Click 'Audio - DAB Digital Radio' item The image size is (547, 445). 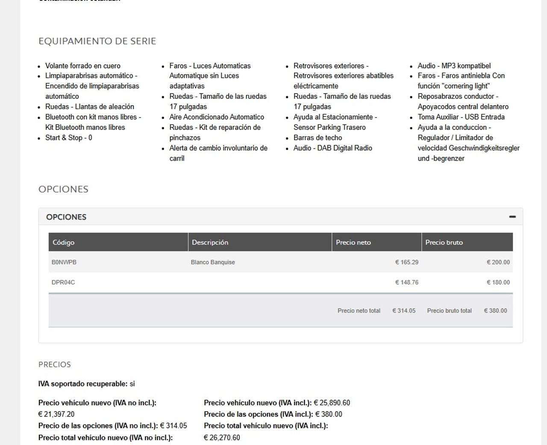333,148
